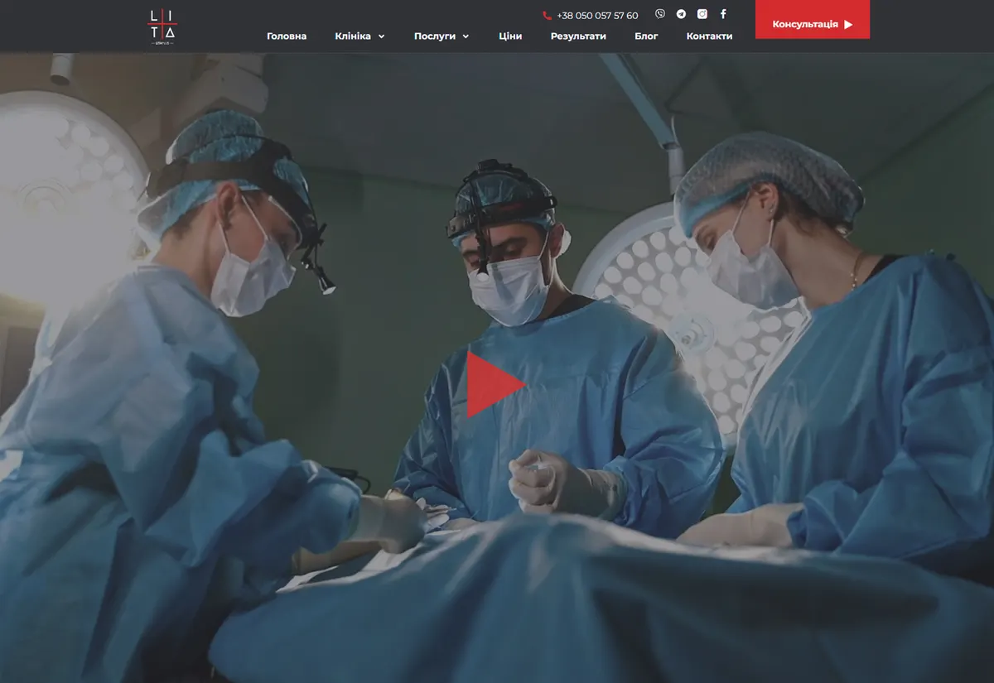
Task: Click the LITA clinic logo
Action: point(162,26)
